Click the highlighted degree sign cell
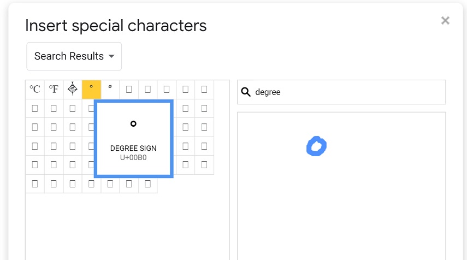 [91, 90]
